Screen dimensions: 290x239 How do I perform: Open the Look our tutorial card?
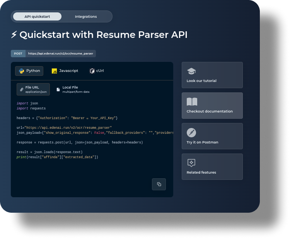[x=212, y=75]
